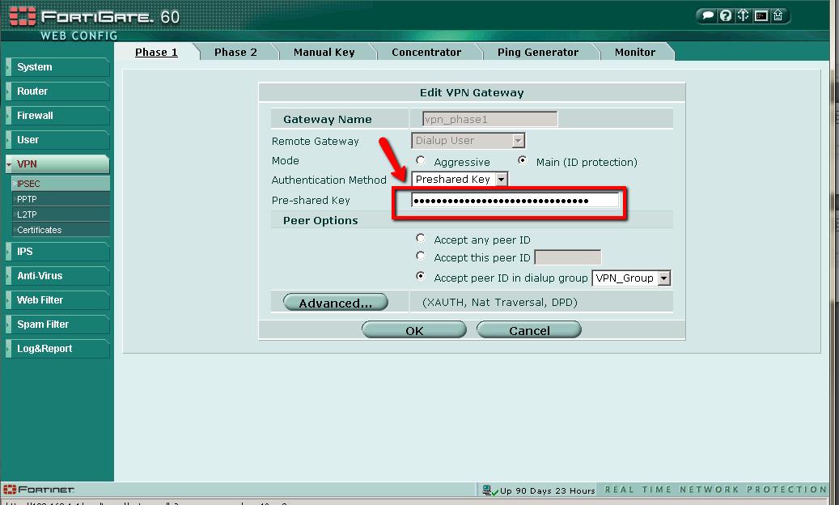Viewport: 839px width, 505px height.
Task: Click the Accept this peer ID text field
Action: click(568, 258)
